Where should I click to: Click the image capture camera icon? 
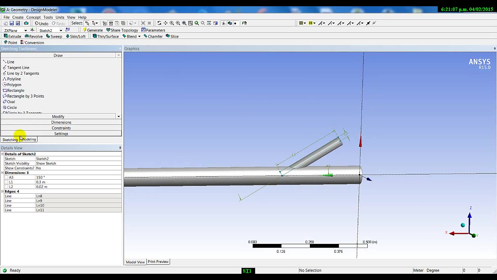[26, 23]
